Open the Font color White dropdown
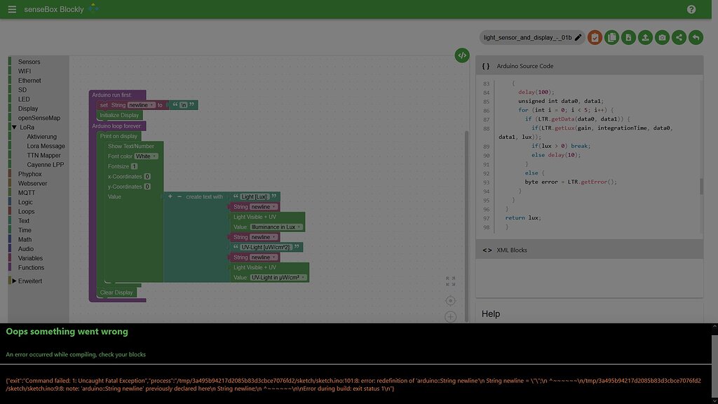 (147, 156)
